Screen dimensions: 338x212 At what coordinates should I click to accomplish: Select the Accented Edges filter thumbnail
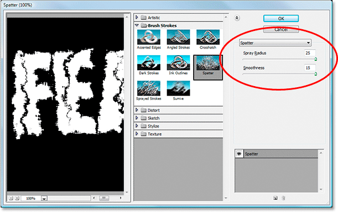point(149,37)
